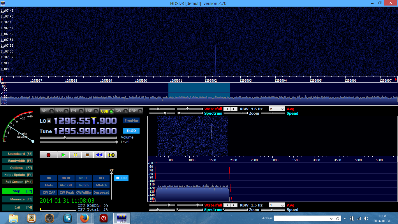Toggle the ANotch auto notch button
The image size is (398, 224).
101,185
